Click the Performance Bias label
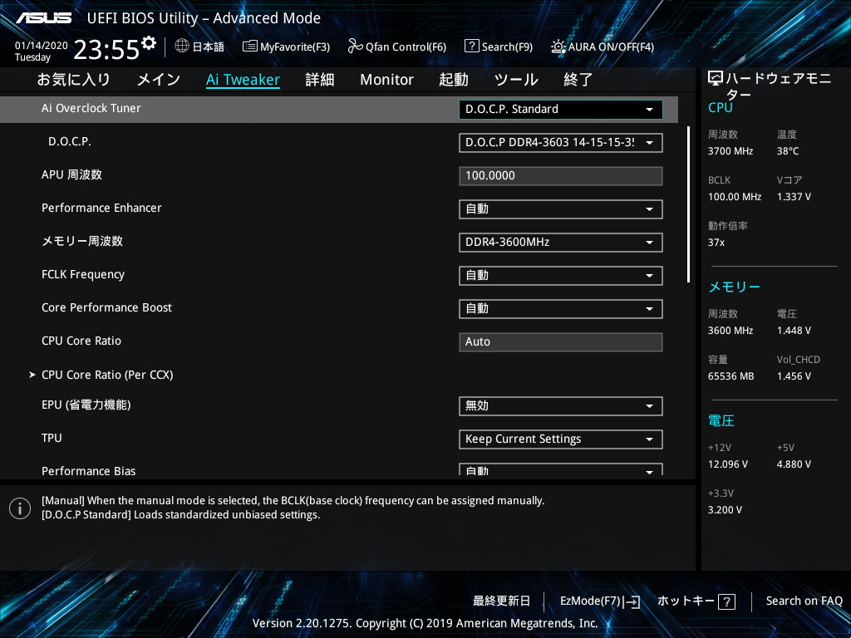This screenshot has height=638, width=851. click(x=88, y=471)
